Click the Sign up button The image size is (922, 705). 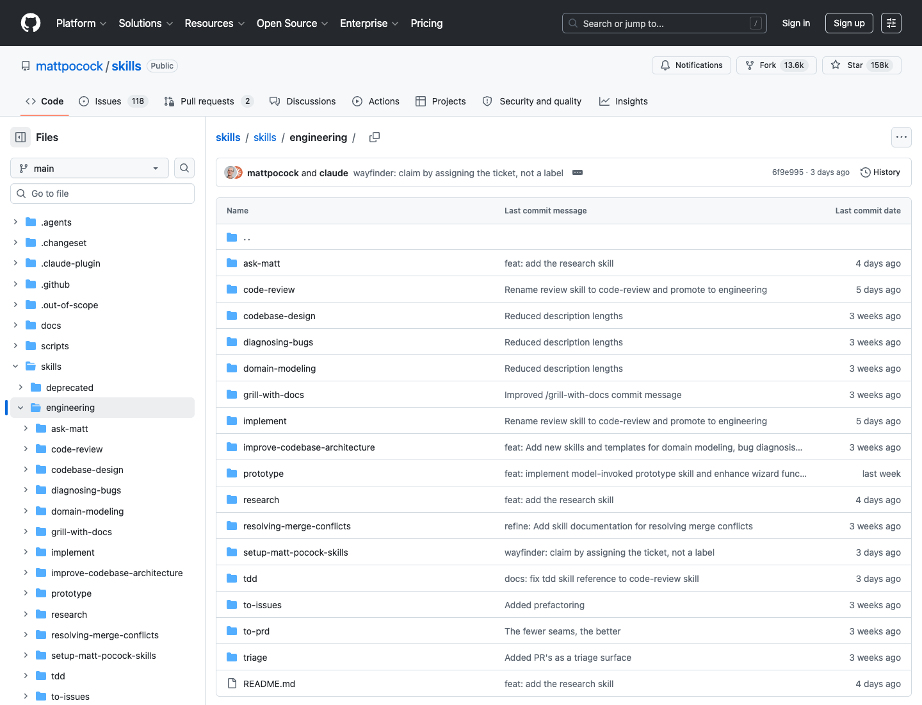(849, 23)
